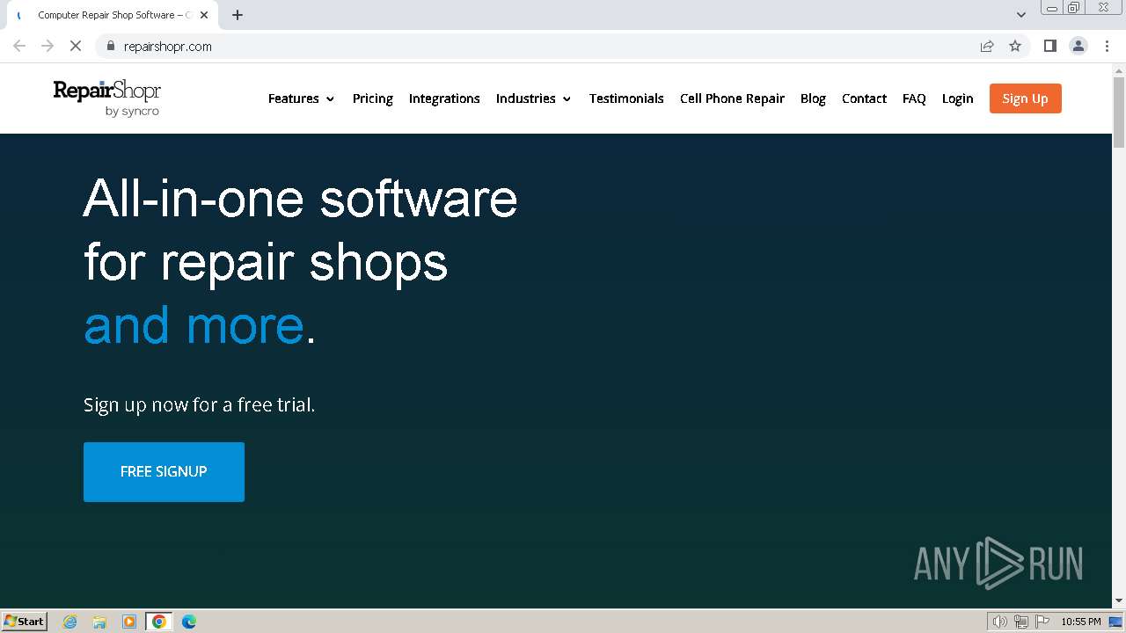The height and width of the screenshot is (633, 1126).
Task: Click the RepairShopr by syncro logo
Action: click(x=107, y=98)
